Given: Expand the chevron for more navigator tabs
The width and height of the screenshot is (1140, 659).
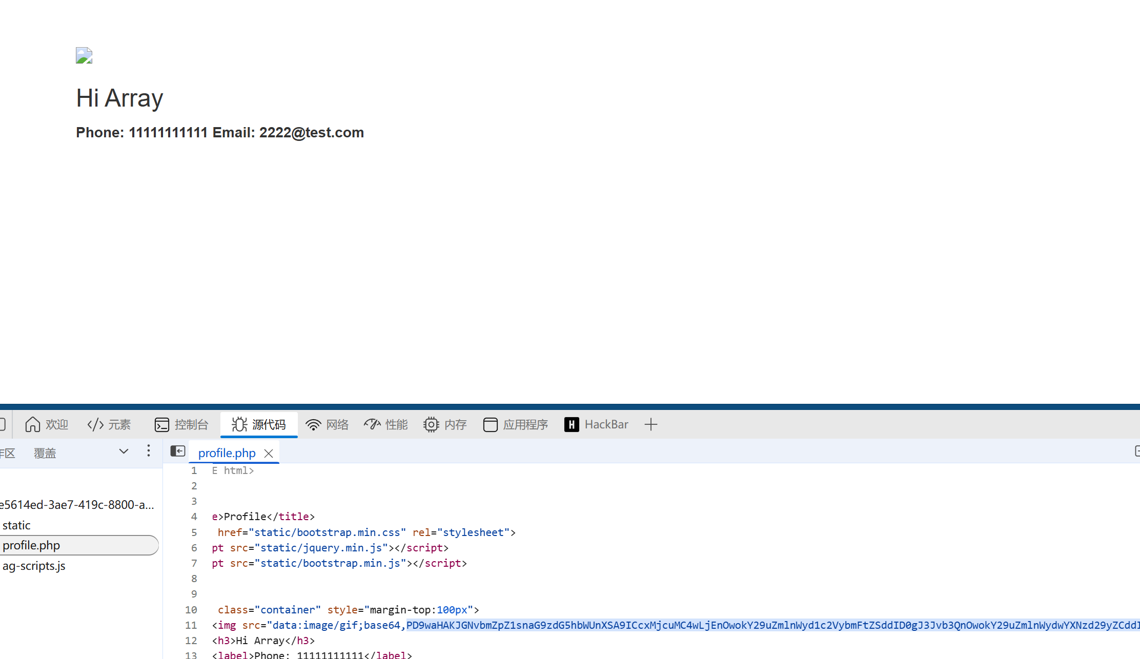Looking at the screenshot, I should point(124,451).
